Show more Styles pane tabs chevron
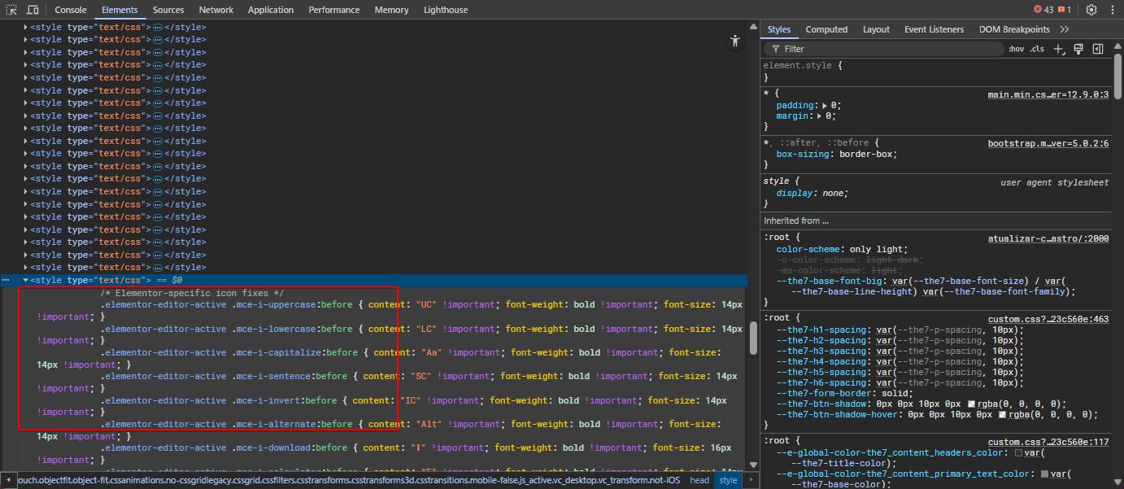 pyautogui.click(x=1065, y=29)
